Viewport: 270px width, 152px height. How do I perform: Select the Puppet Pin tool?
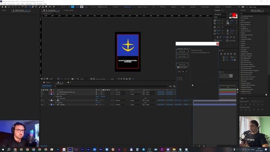tap(54, 7)
